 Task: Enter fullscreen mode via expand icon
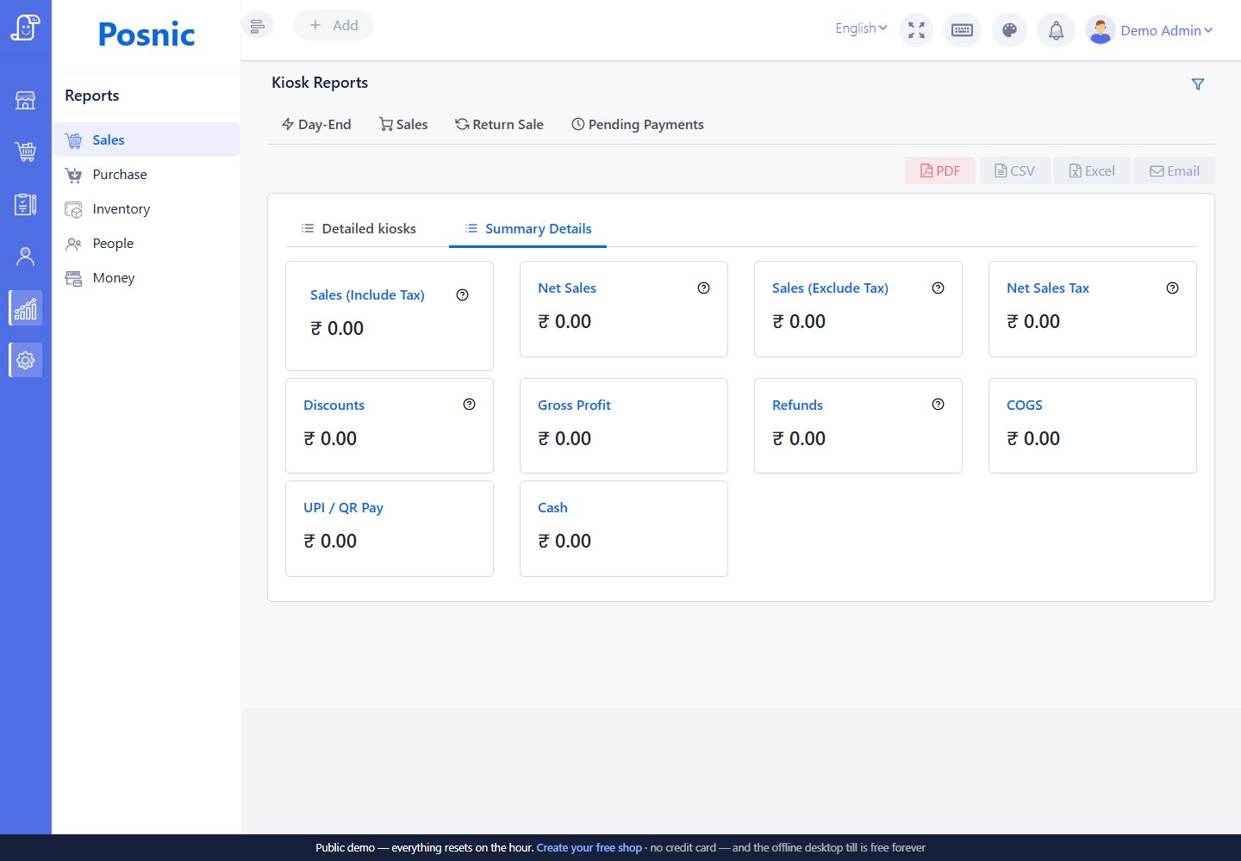pos(916,31)
